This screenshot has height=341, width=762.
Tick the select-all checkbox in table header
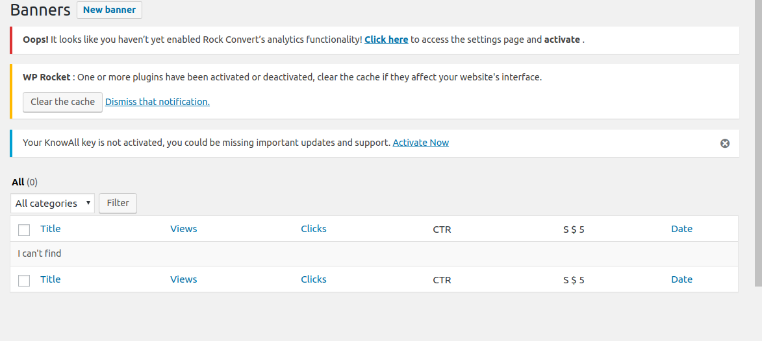tap(24, 230)
